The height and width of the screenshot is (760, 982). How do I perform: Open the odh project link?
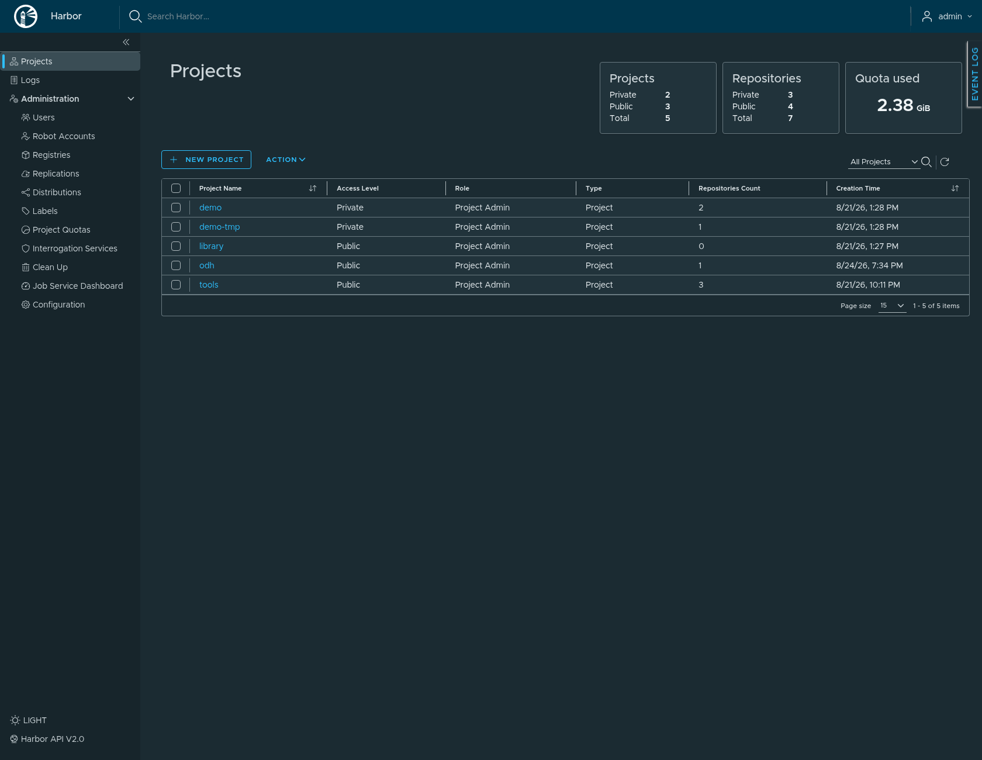coord(207,265)
